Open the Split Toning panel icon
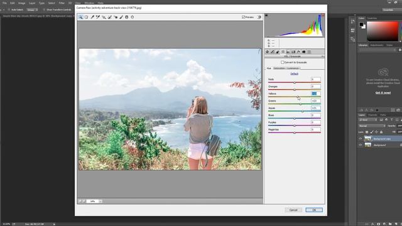This screenshot has width=402, height=226. coord(288,51)
